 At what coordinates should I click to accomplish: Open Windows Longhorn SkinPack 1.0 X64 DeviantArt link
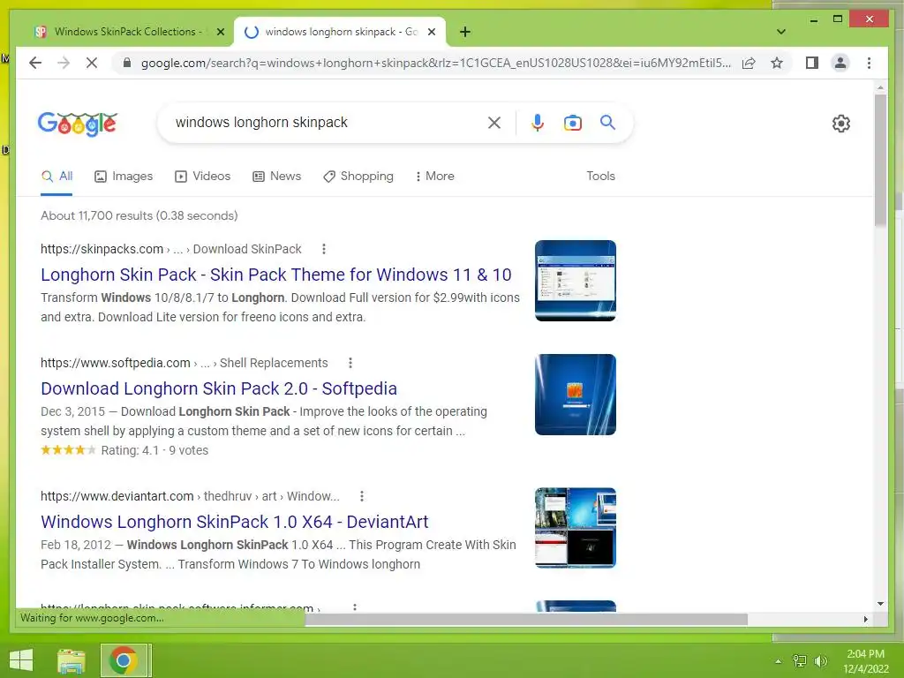click(234, 522)
